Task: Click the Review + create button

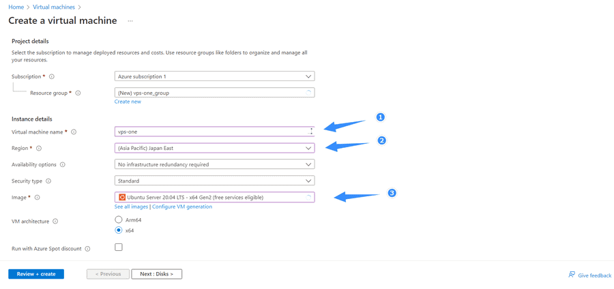Action: pos(36,274)
